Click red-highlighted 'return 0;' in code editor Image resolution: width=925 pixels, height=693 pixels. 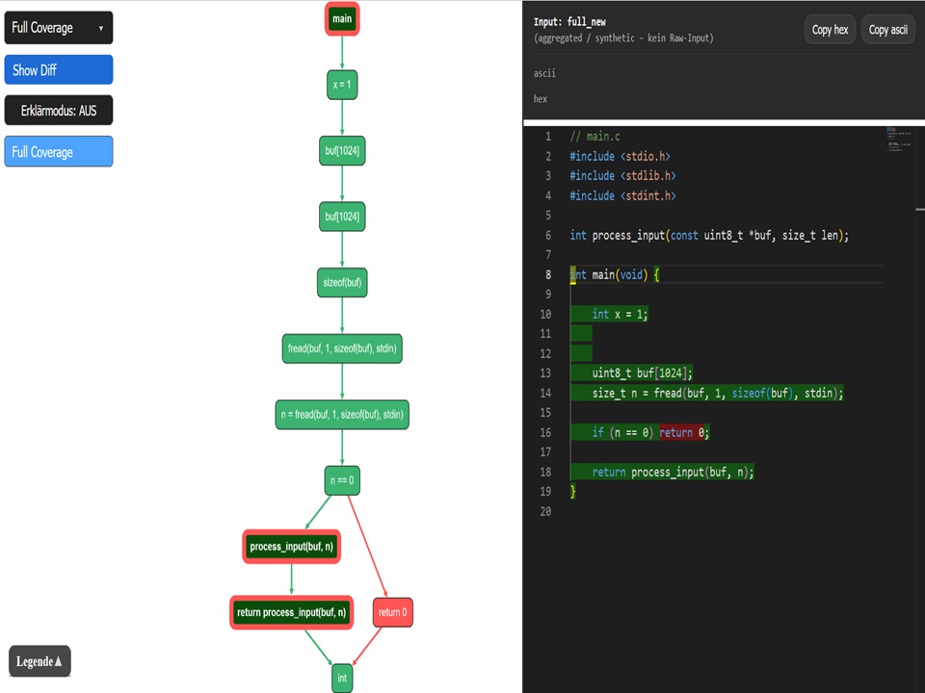pyautogui.click(x=684, y=432)
